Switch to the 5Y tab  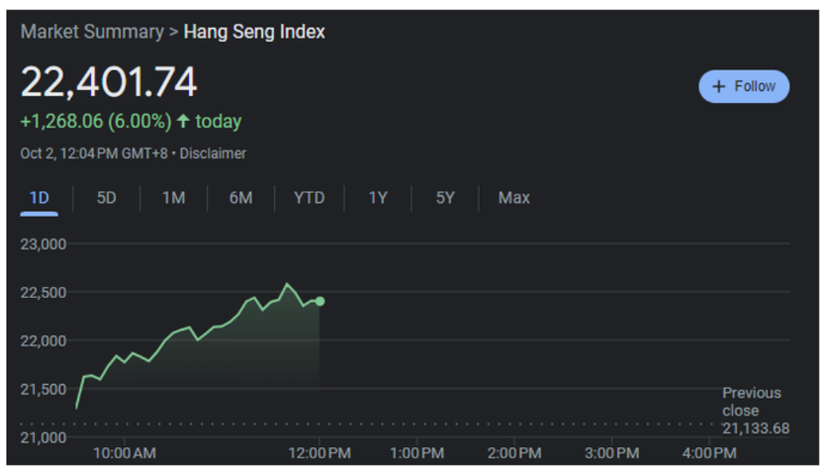(x=445, y=198)
